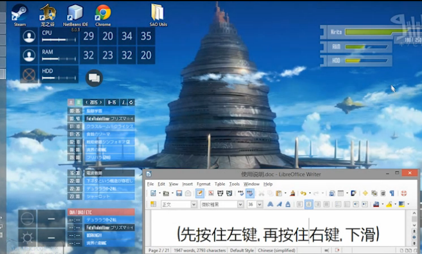Select the Clone Formatting paintbrush icon

(x=293, y=193)
